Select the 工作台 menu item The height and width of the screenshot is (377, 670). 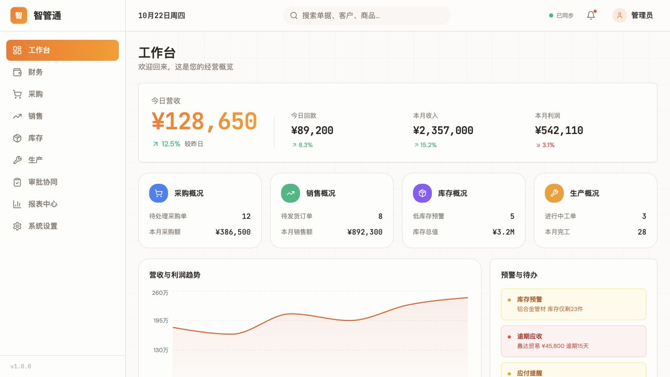click(x=63, y=50)
